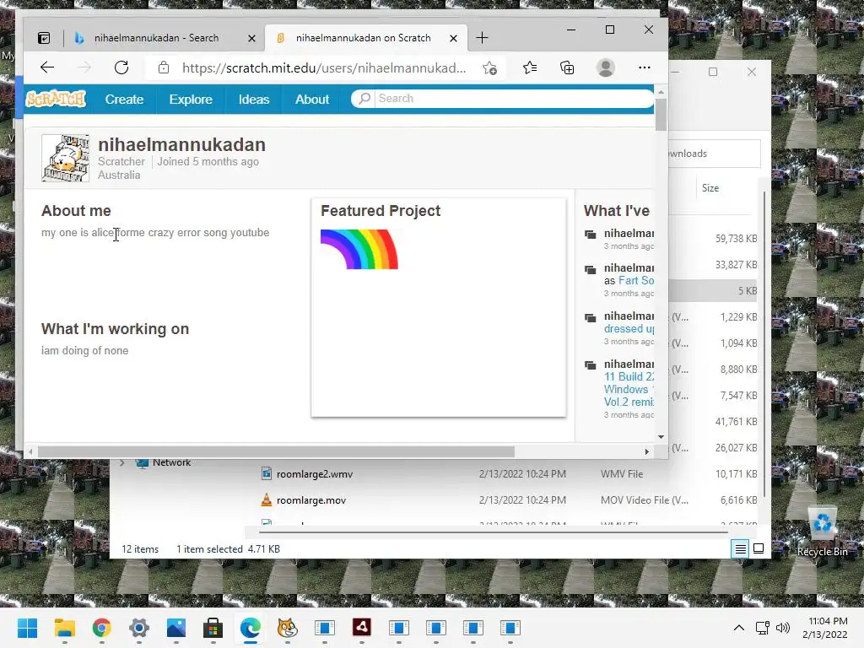864x648 pixels.
Task: Open Explore in Scratch navigation
Action: [x=191, y=100]
